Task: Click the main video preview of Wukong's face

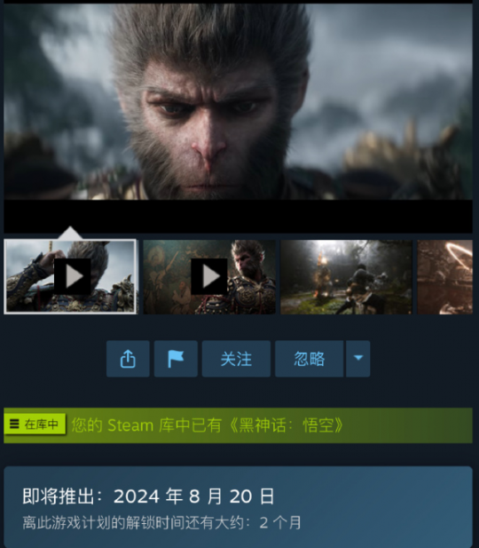Action: tap(238, 101)
